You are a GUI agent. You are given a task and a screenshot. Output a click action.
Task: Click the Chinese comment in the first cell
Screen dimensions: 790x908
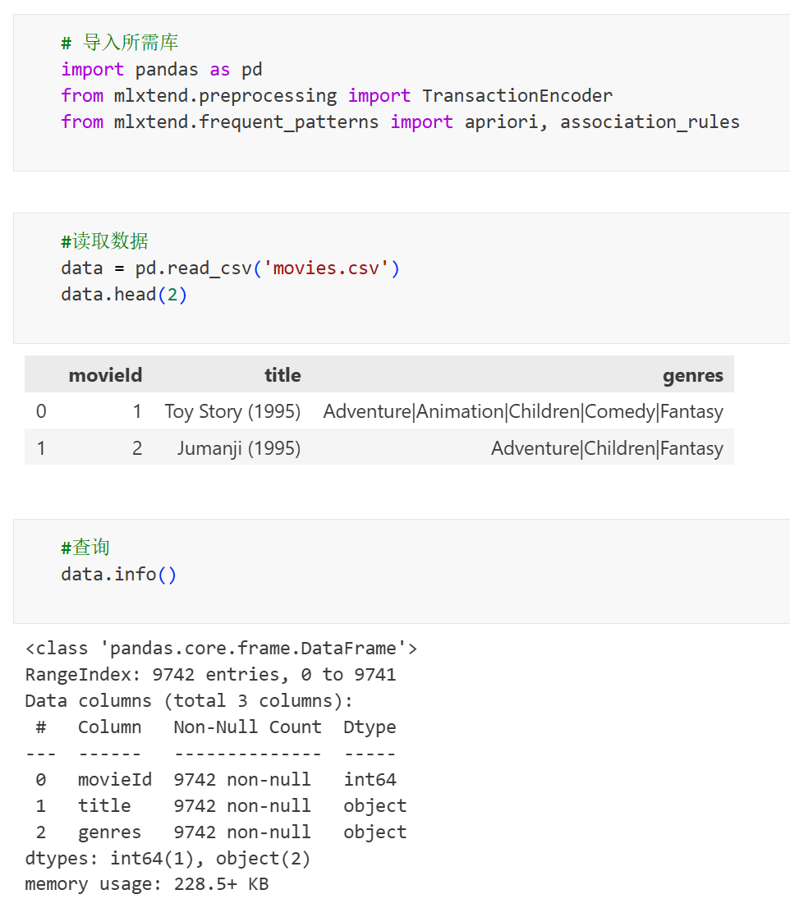(x=120, y=43)
